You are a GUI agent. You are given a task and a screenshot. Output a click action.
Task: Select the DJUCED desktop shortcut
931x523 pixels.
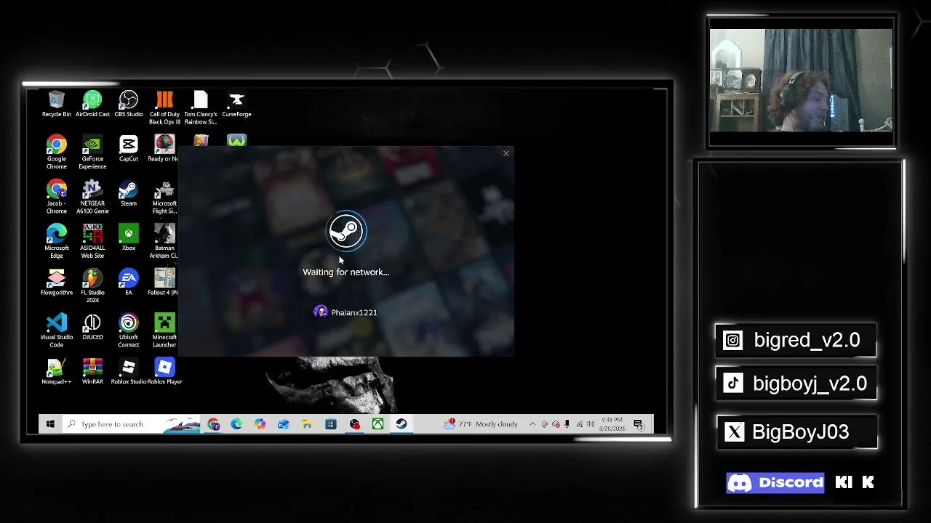point(92,327)
